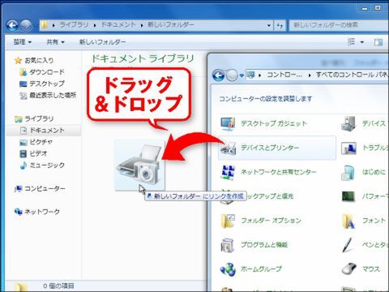Open the 共有 menu
The height and width of the screenshot is (292, 389).
coord(55,42)
